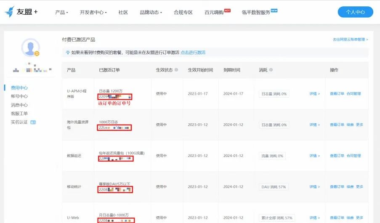Screen dimensions: 380x223
Task: Click 合同管理 for 数据返还 row
Action: pyautogui.click(x=354, y=156)
